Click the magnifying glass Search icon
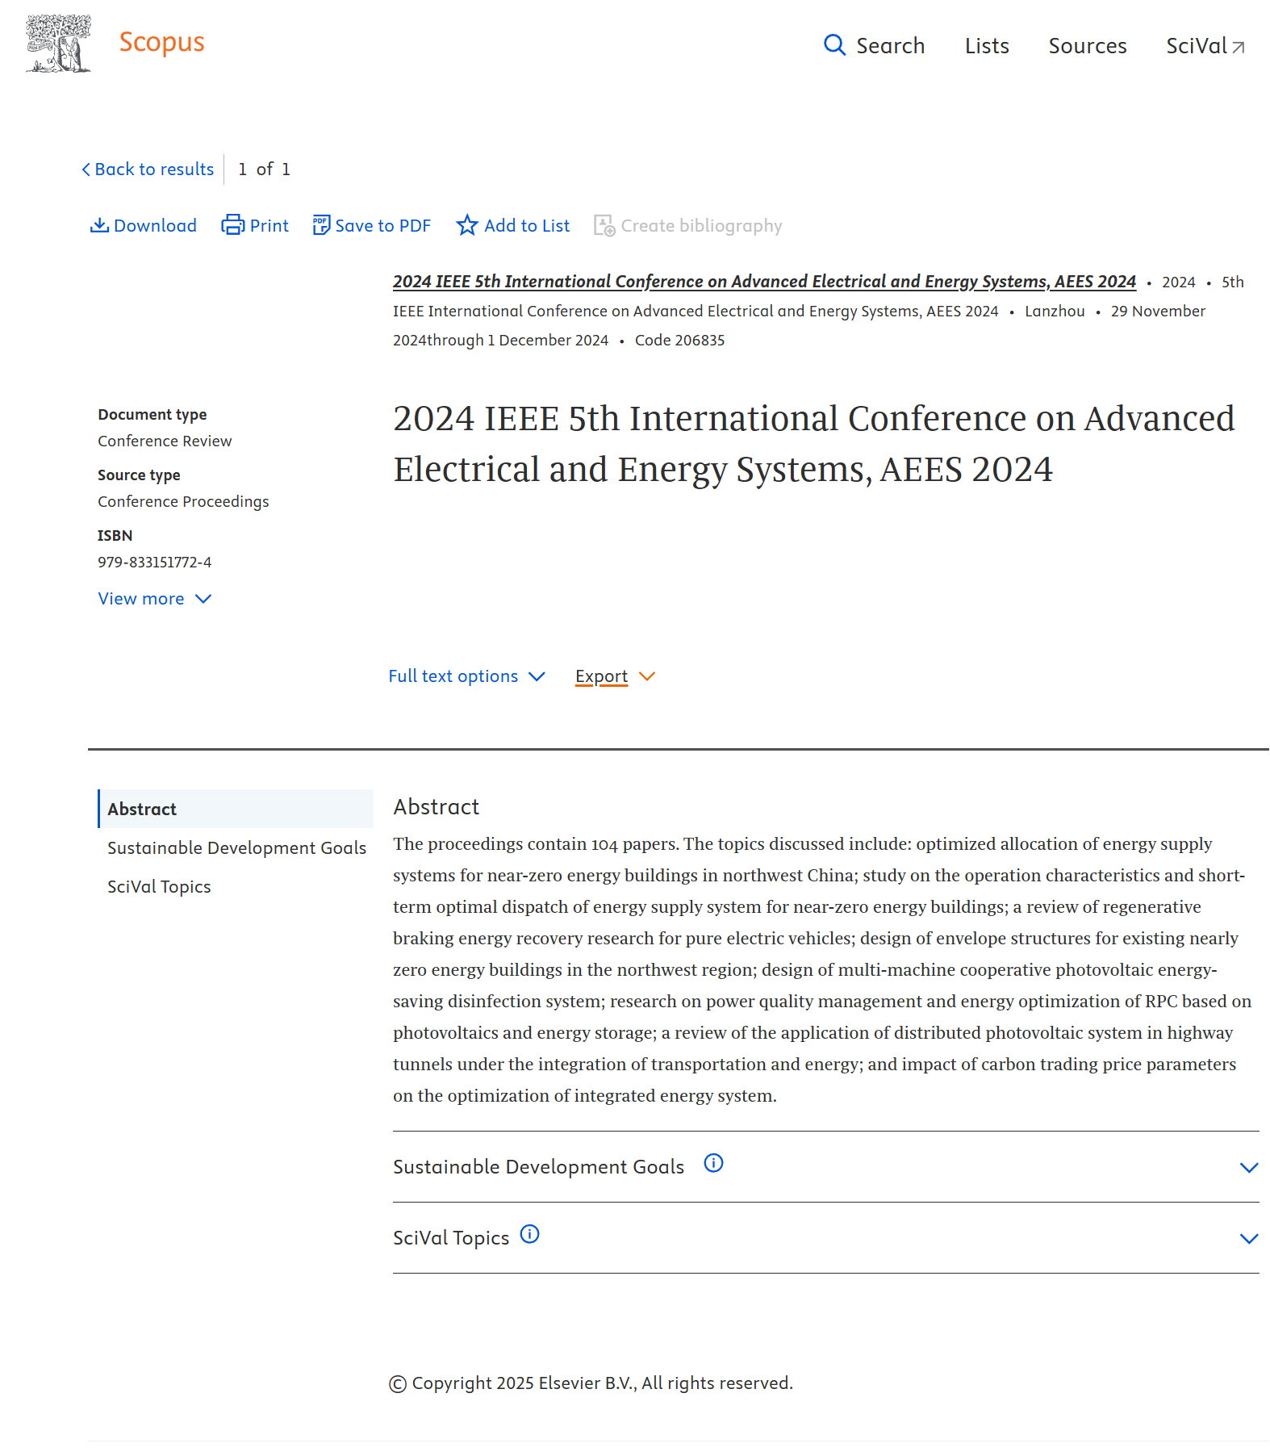 coord(834,45)
